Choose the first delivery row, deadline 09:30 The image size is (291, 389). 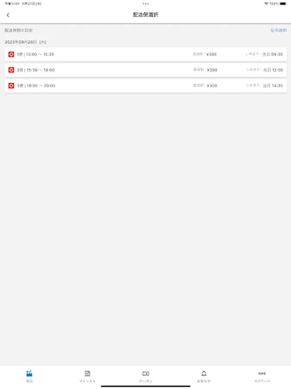(x=146, y=54)
